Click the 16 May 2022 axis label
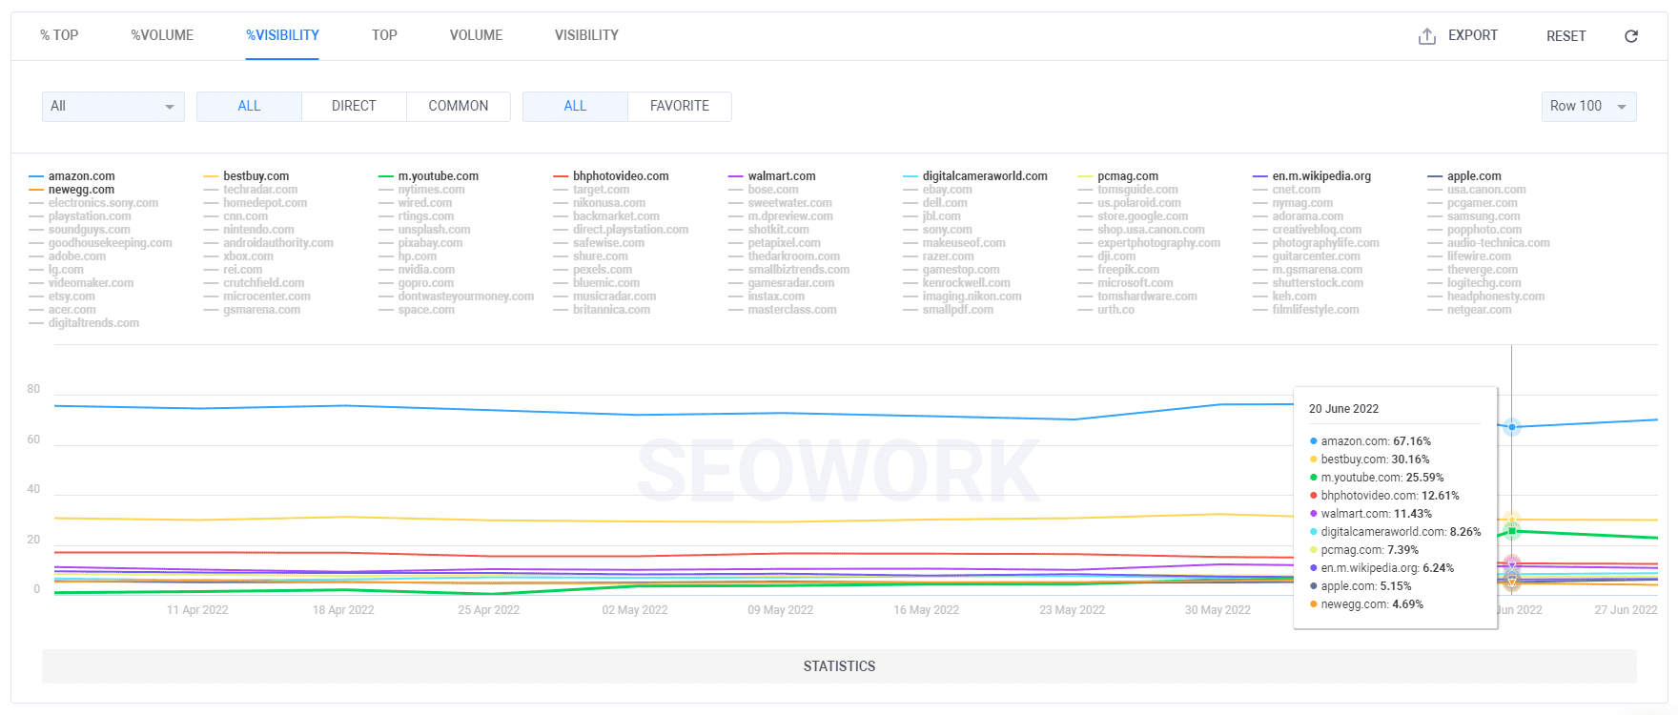Viewport: 1678px width, 715px height. point(926,610)
